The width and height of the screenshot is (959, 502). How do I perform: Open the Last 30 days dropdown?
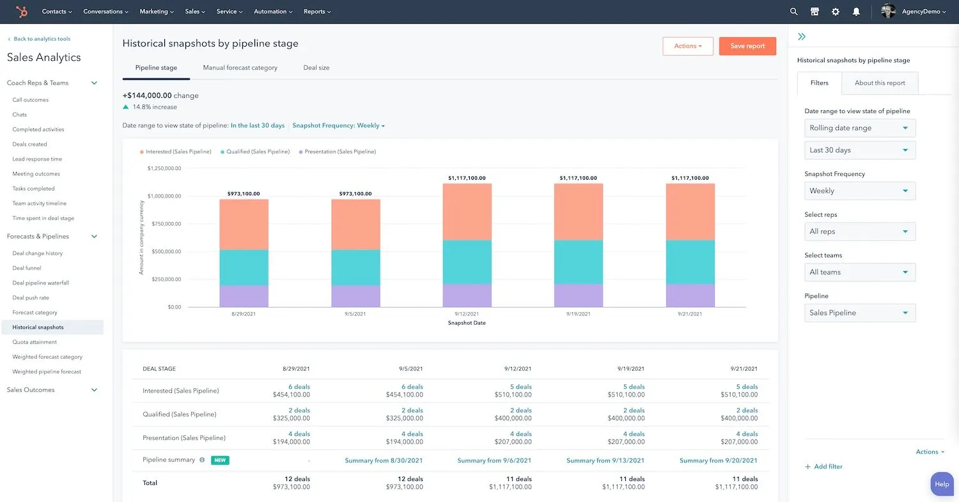click(859, 150)
